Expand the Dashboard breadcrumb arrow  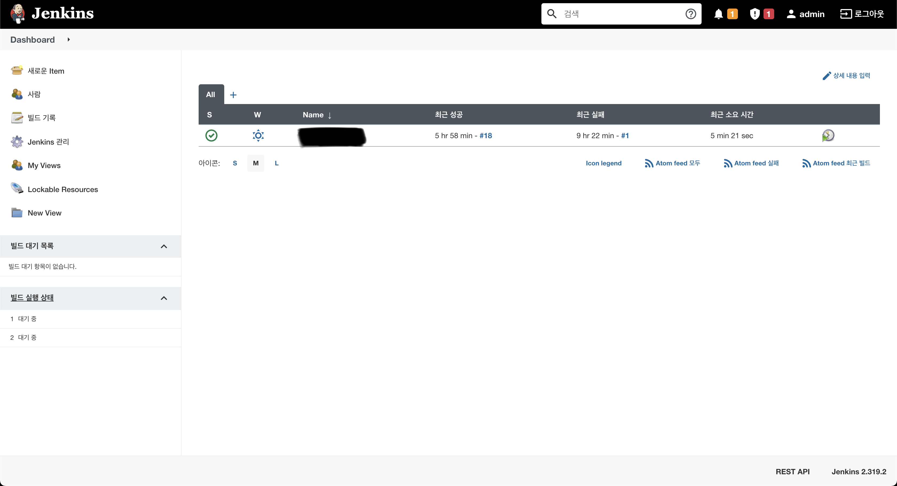coord(69,40)
